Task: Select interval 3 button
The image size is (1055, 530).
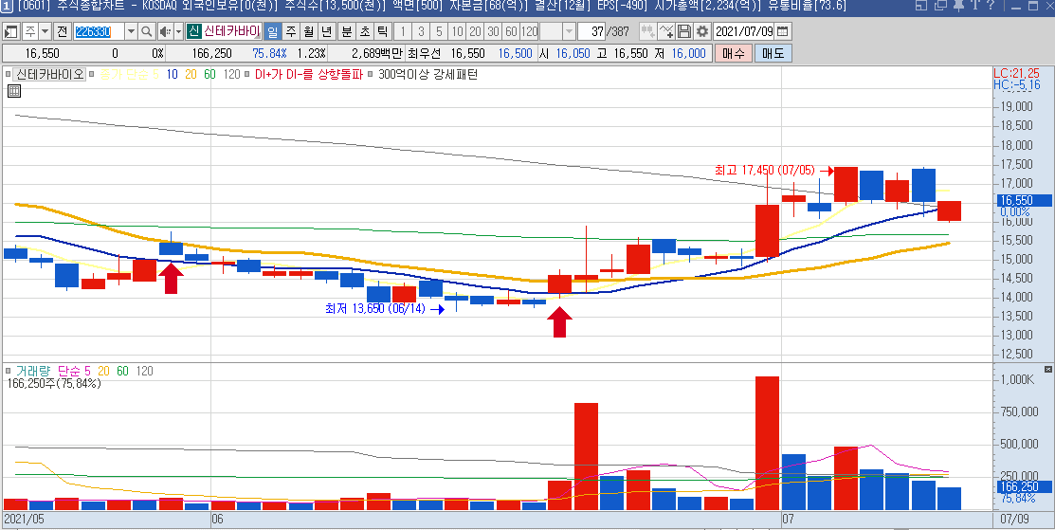Action: click(421, 31)
